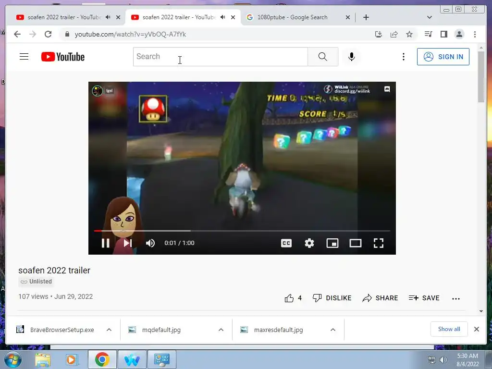Go to YouTube home via logo
Viewport: 492px width, 369px height.
pos(63,57)
